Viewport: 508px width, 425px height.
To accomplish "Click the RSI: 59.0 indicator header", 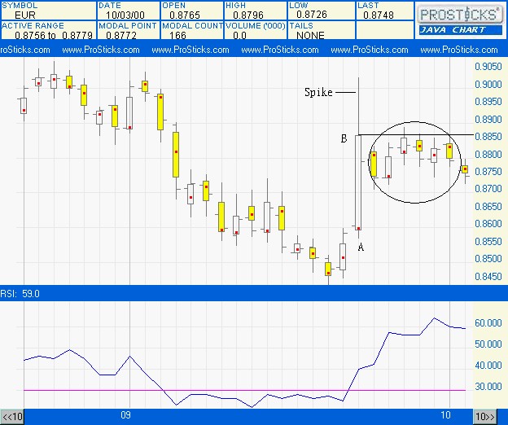I will point(20,294).
